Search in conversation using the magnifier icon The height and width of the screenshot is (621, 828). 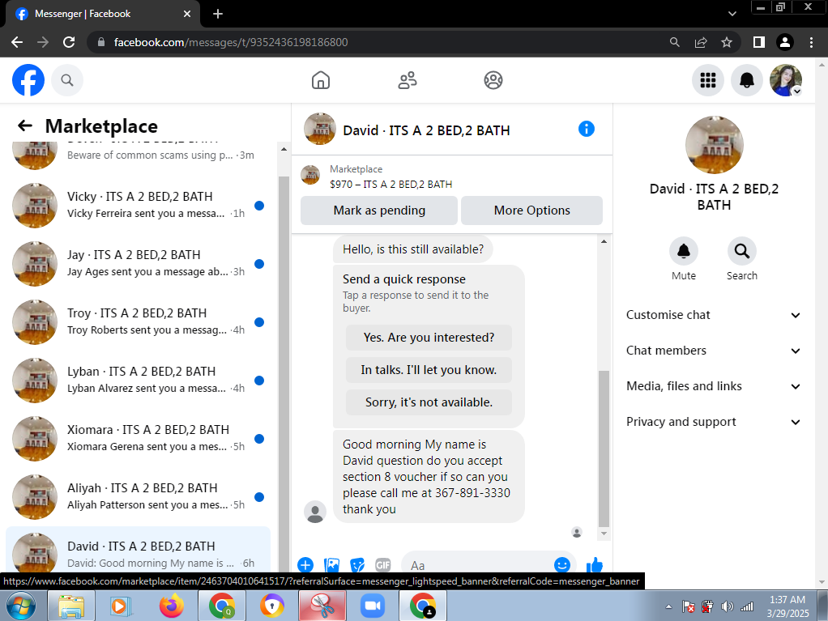(x=741, y=251)
